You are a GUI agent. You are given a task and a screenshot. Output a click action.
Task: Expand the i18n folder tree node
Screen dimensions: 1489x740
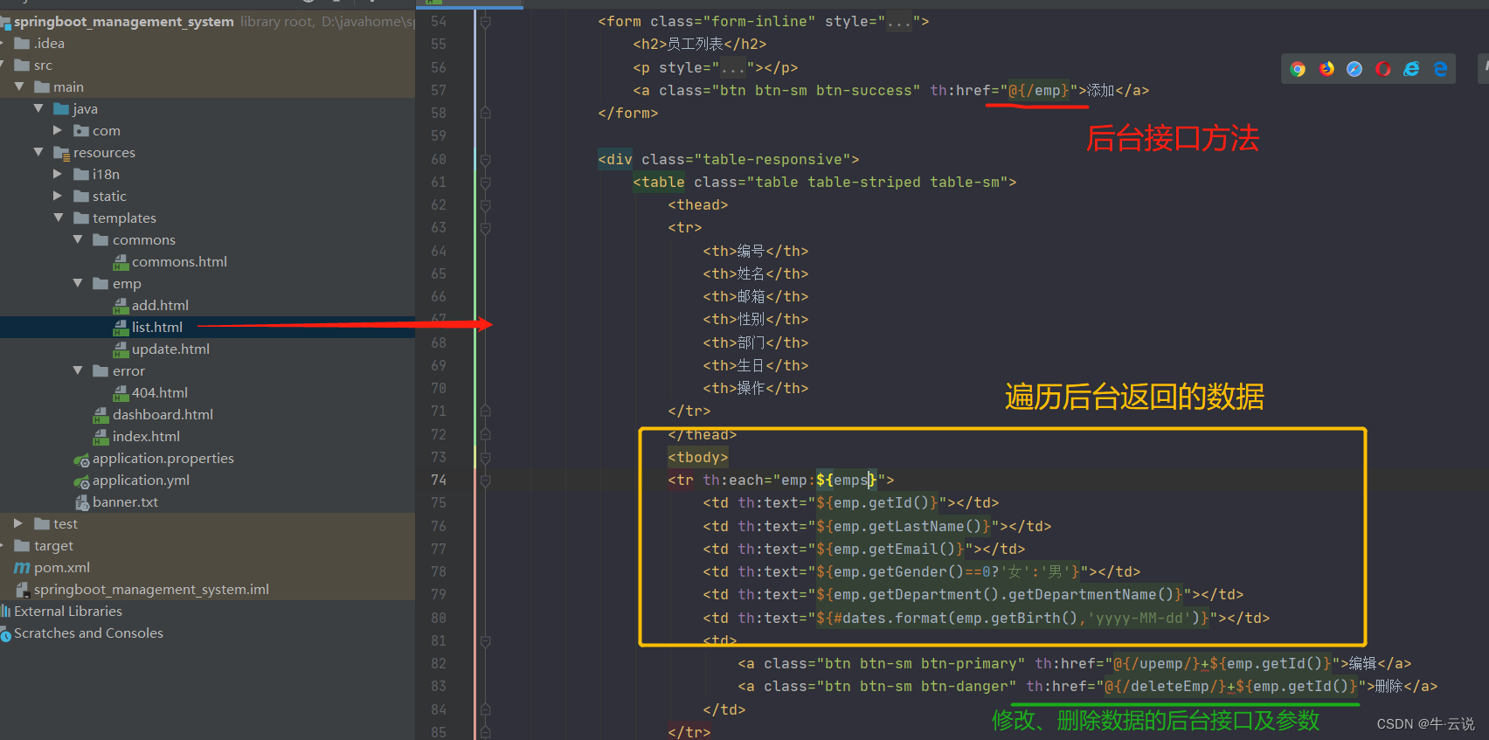pyautogui.click(x=58, y=174)
